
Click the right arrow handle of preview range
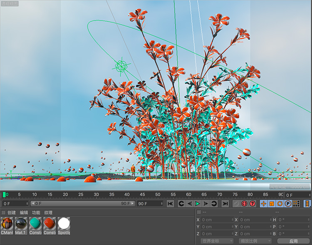click(x=132, y=203)
